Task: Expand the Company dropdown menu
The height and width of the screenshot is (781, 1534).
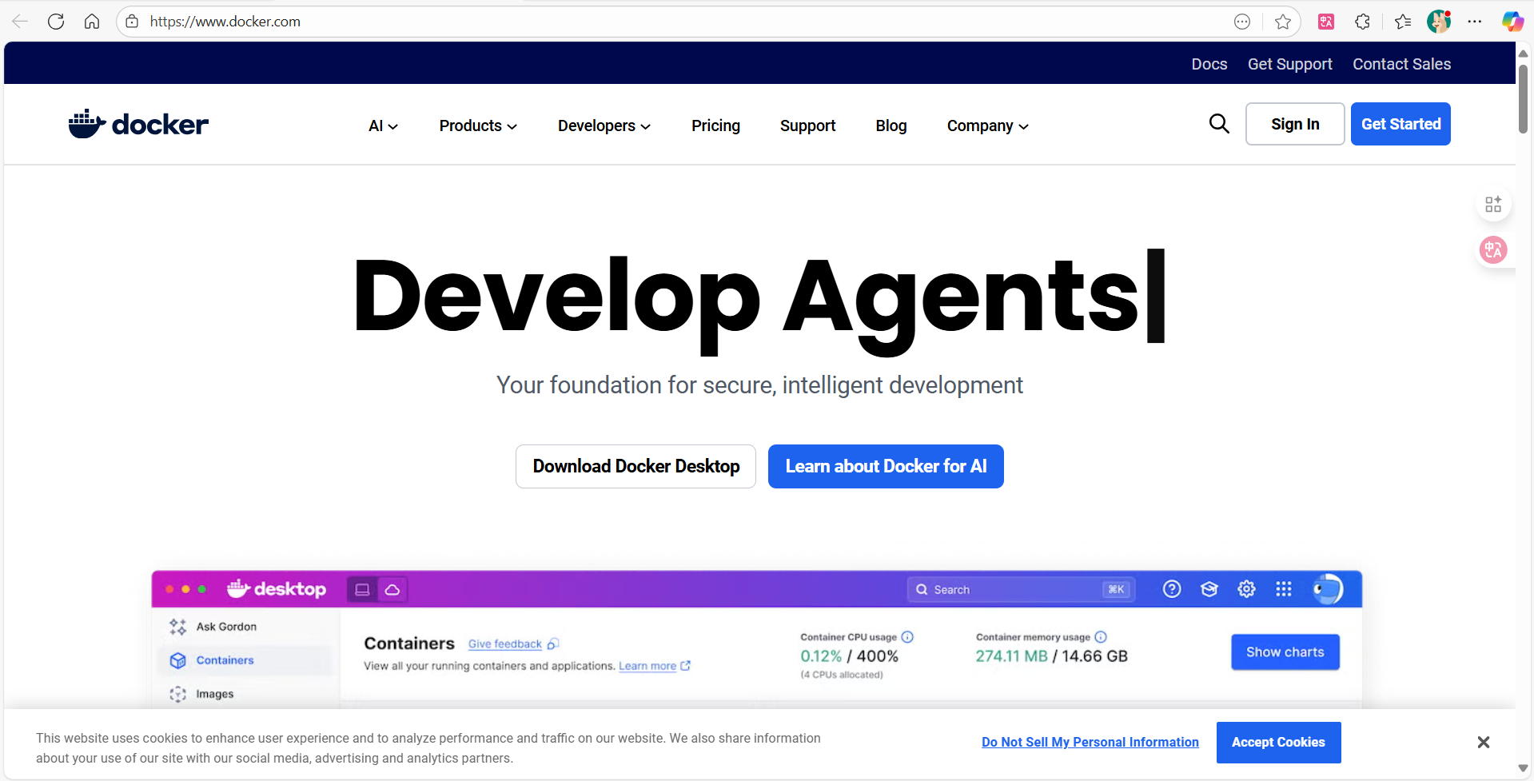Action: click(x=988, y=126)
